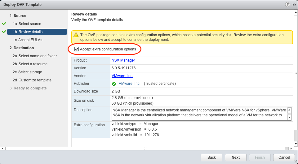Open the NSX Manager product link
The width and height of the screenshot is (298, 164).
click(x=123, y=60)
